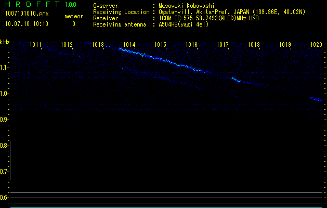The width and height of the screenshot is (327, 208).
Task: Click the Receiving antenna label
Action: coord(120,24)
